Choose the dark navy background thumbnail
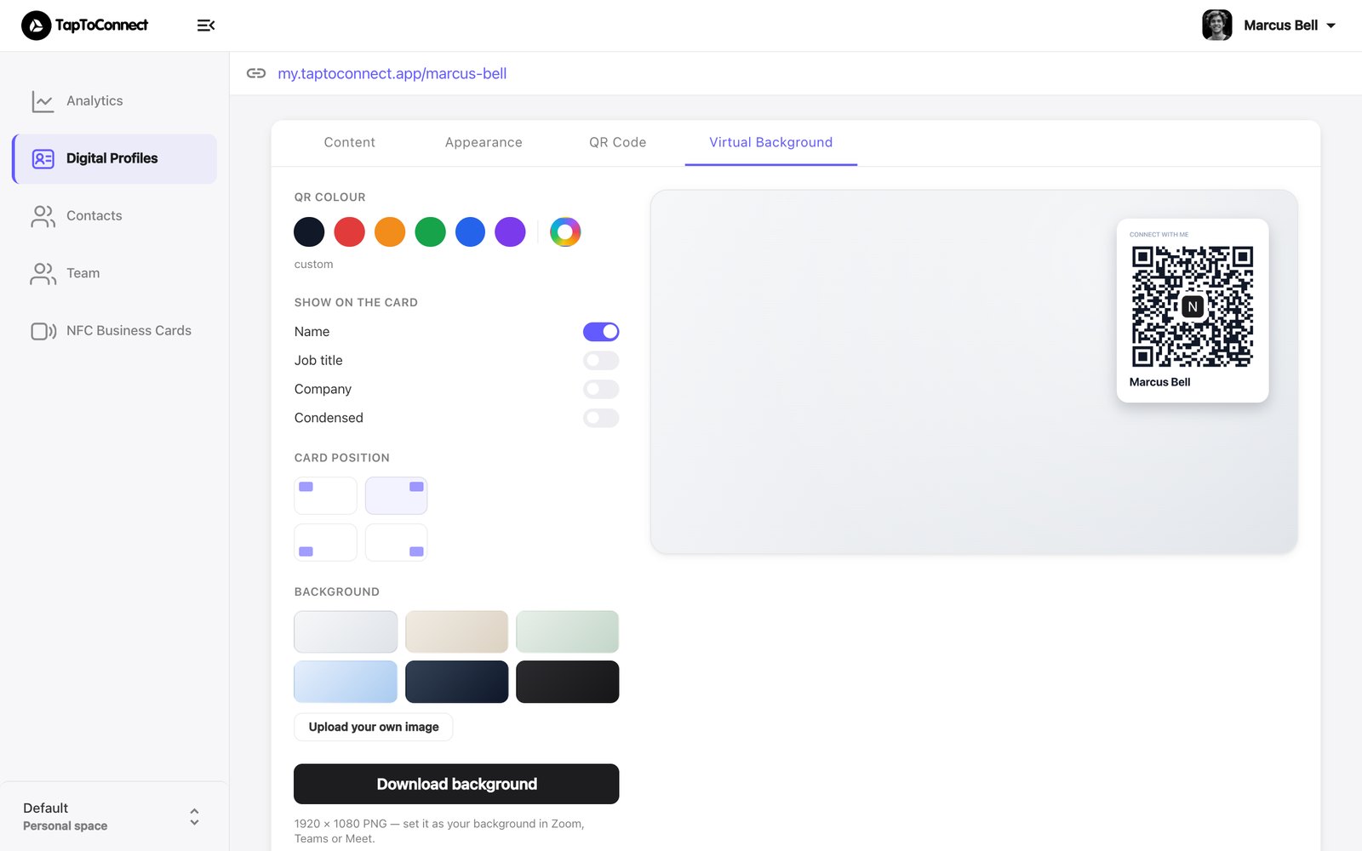1362x851 pixels. tap(456, 682)
